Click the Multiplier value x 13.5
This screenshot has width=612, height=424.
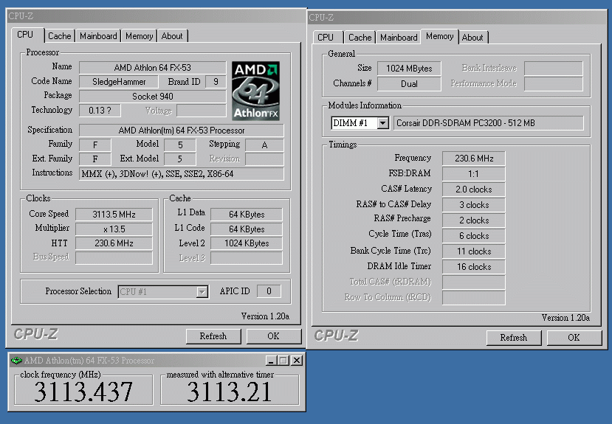114,229
